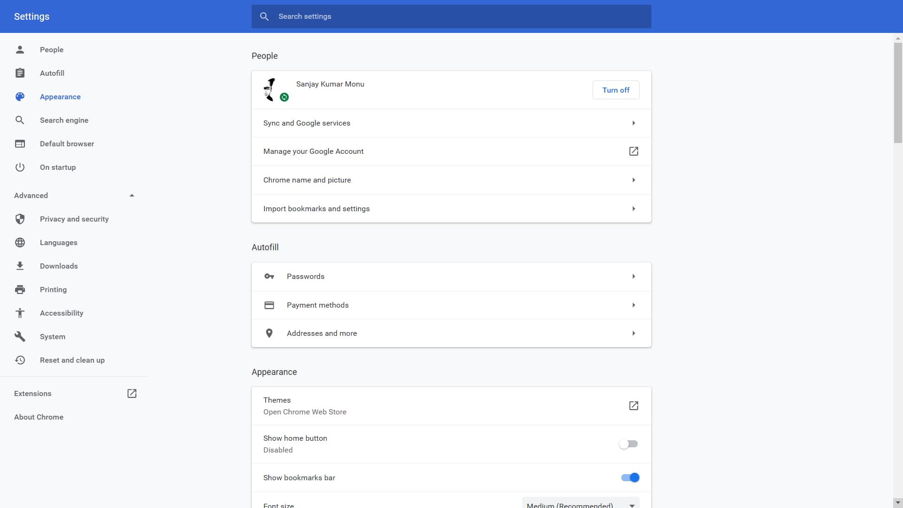Open Extensions link in sidebar
The image size is (903, 508).
pyautogui.click(x=33, y=393)
